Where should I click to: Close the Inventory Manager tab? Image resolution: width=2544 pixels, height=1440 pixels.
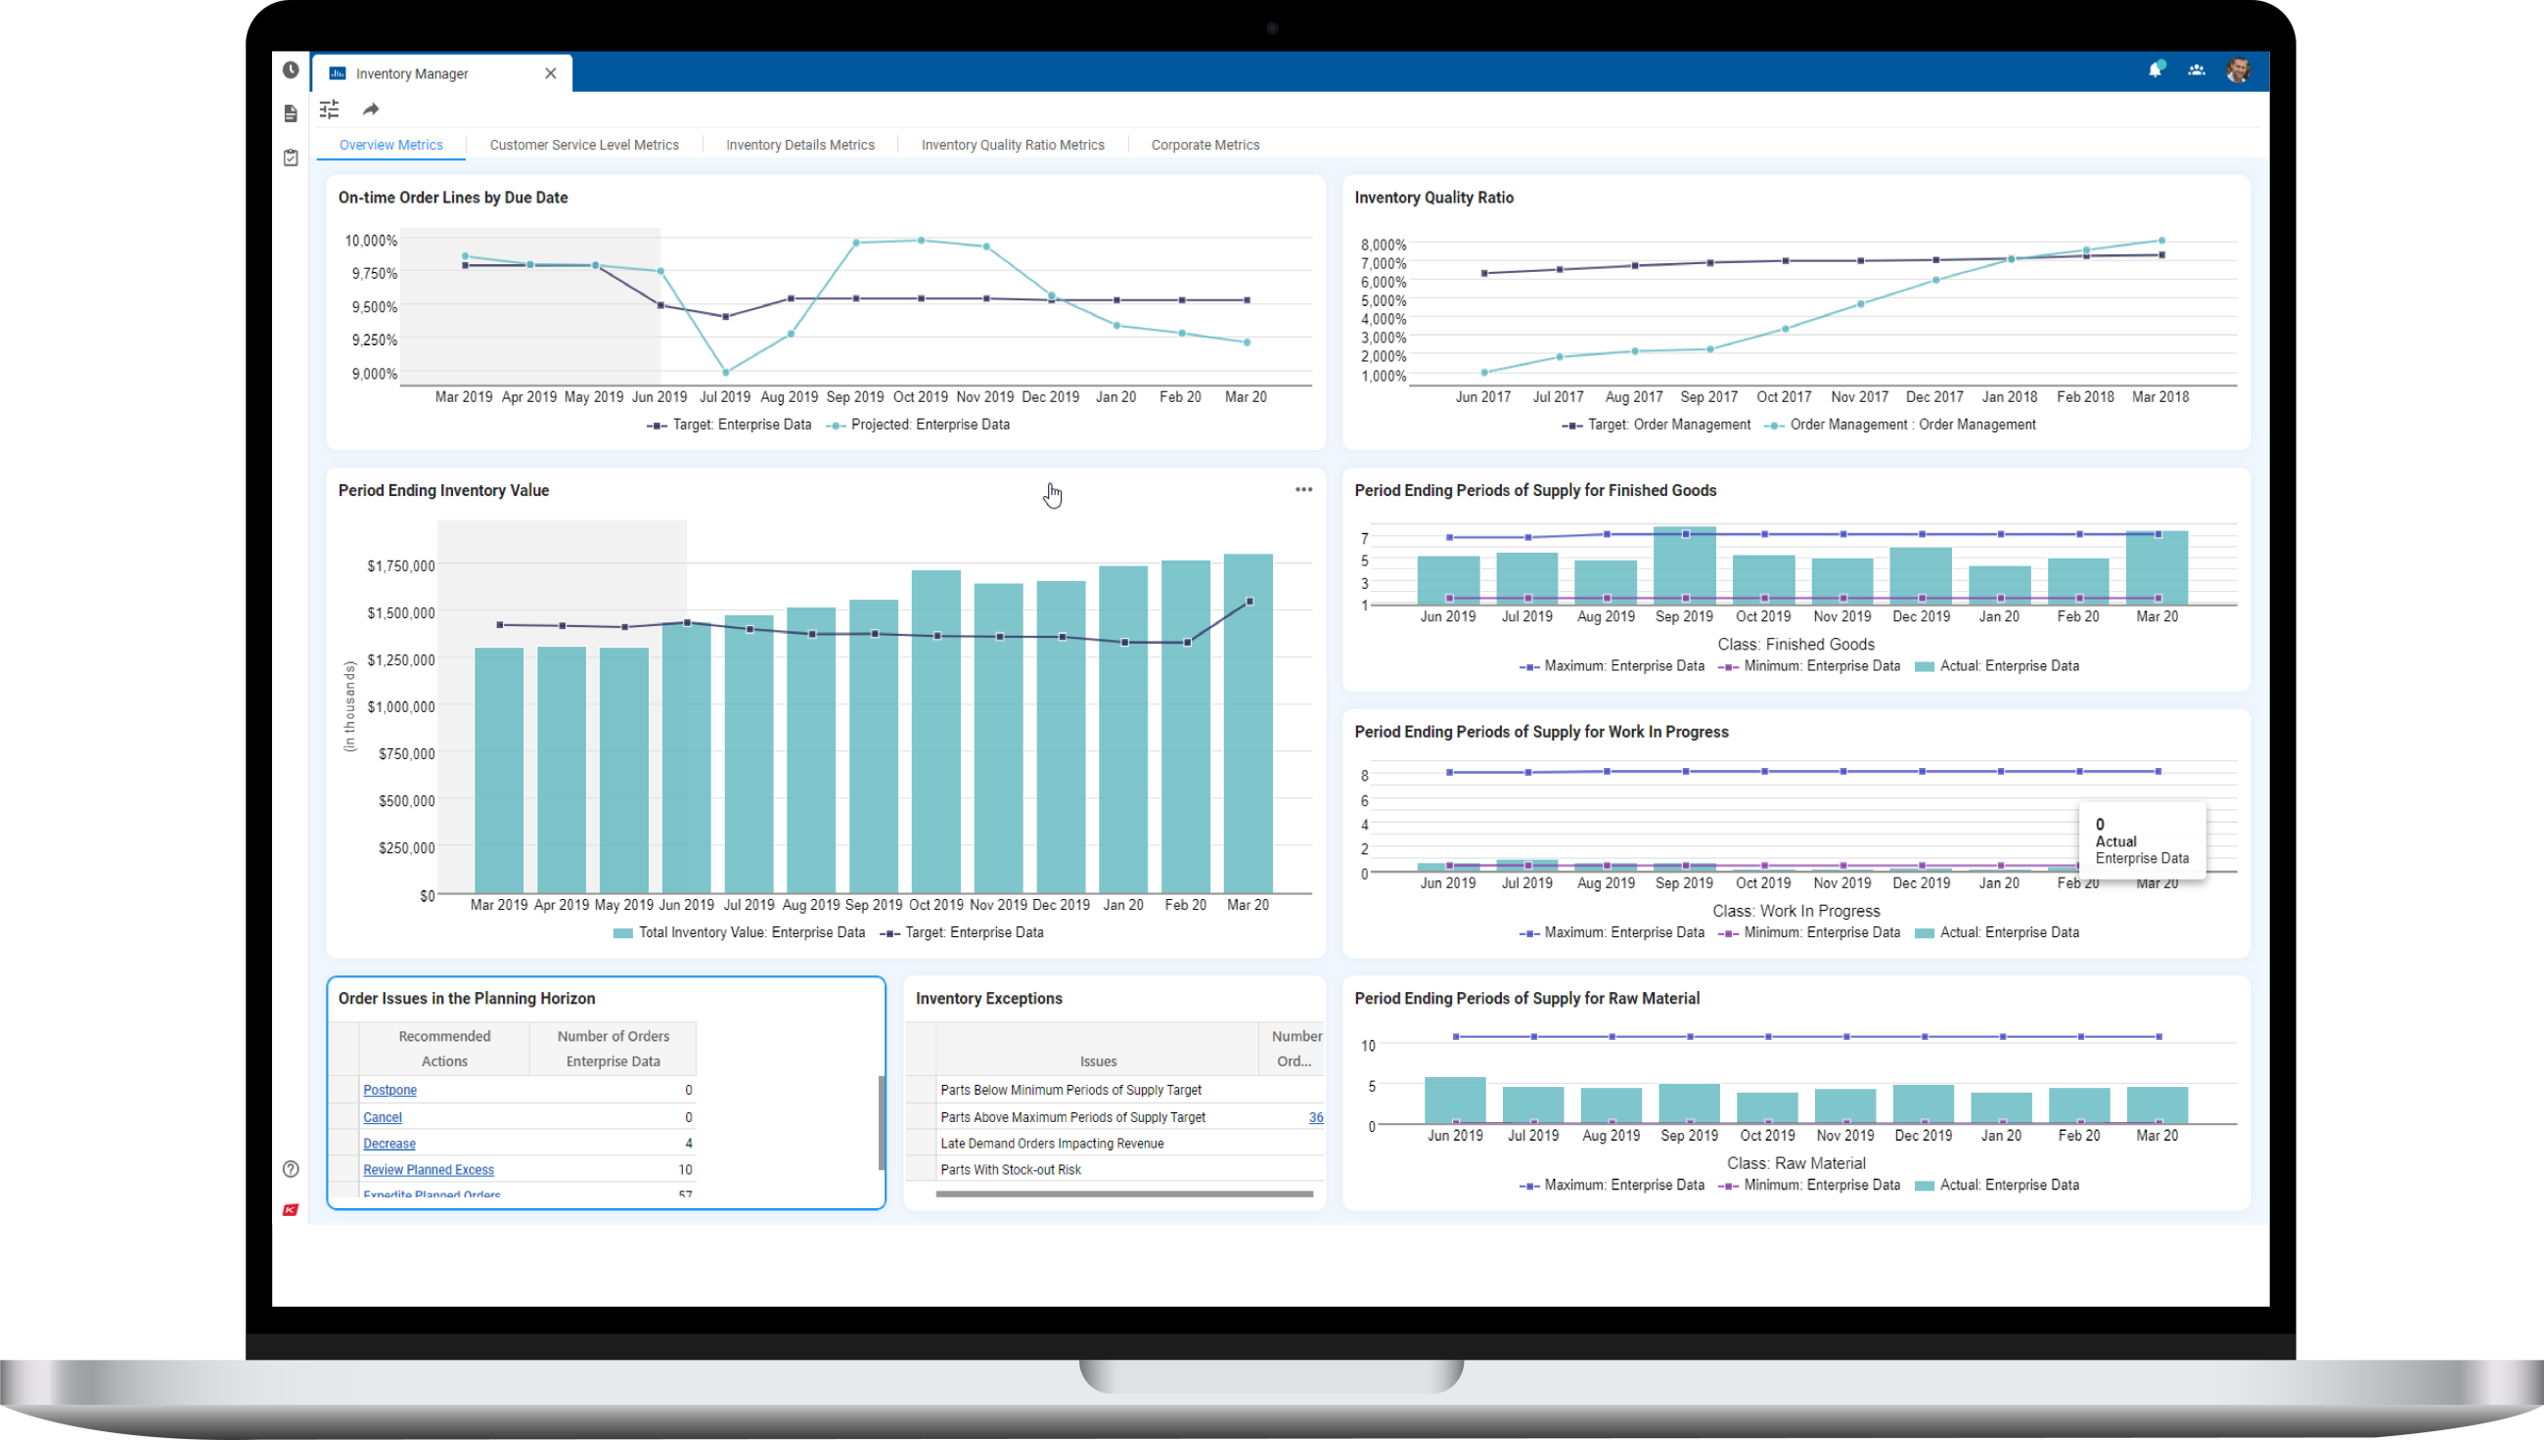point(551,73)
